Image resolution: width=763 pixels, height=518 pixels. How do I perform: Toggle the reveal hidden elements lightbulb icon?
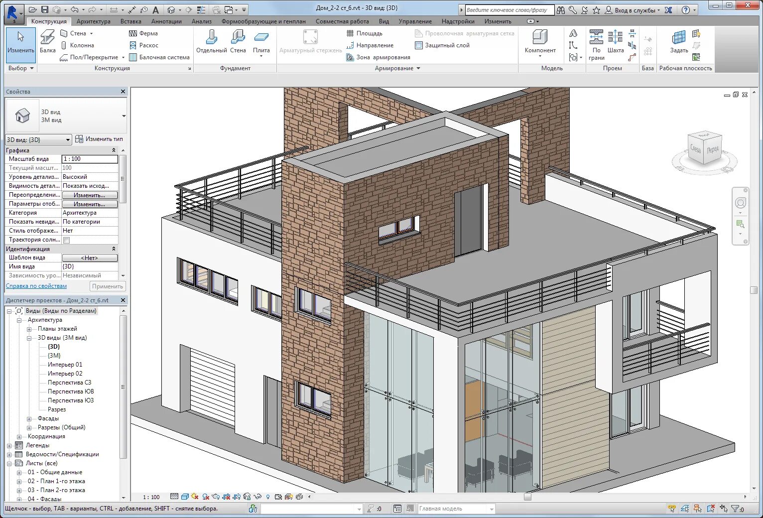coord(268,497)
